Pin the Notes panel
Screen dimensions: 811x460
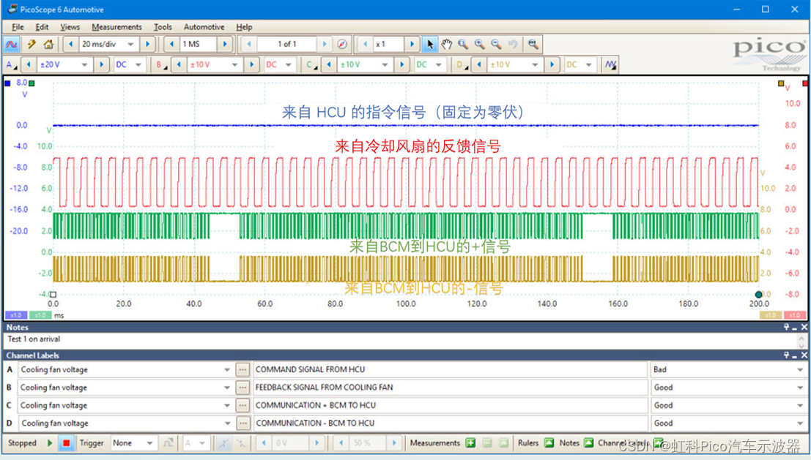pyautogui.click(x=786, y=328)
